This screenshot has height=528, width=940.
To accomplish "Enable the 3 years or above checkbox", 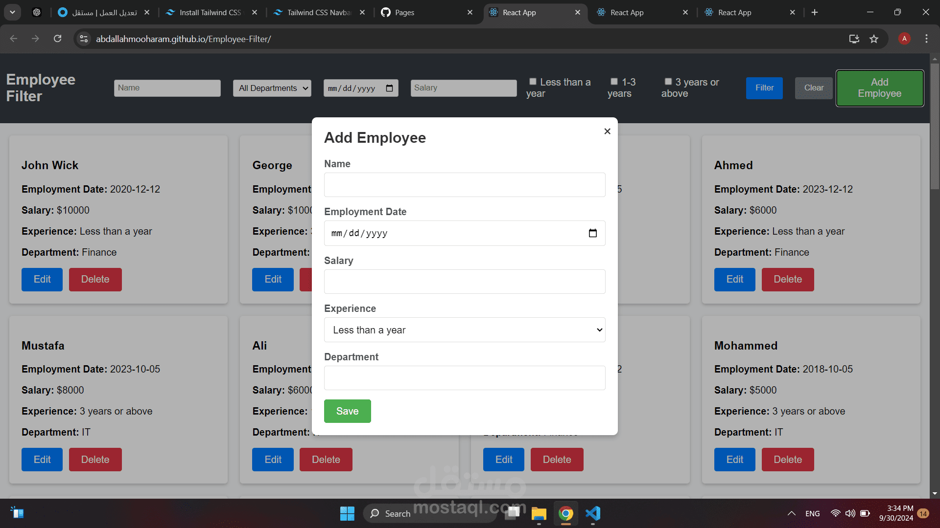I will click(668, 82).
